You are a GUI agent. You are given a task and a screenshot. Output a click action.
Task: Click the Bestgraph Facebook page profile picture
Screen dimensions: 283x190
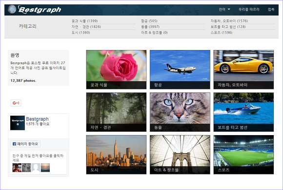[18, 123]
